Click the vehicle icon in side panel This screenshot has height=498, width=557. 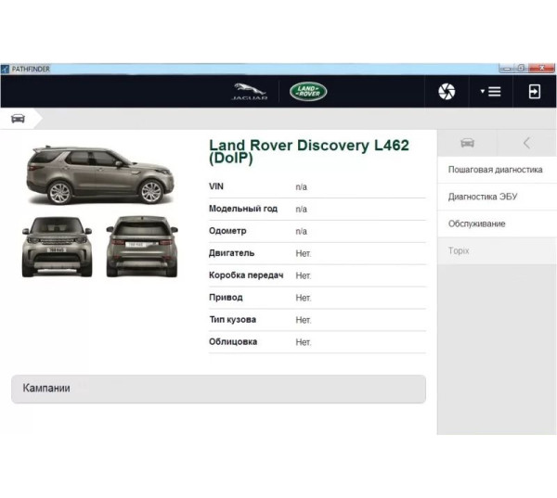(x=467, y=143)
